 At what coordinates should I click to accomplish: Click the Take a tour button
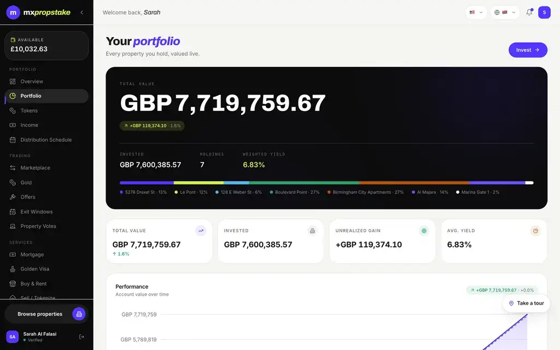point(527,303)
